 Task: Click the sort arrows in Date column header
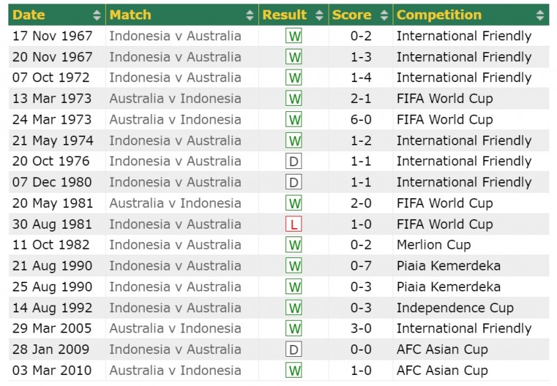click(97, 15)
